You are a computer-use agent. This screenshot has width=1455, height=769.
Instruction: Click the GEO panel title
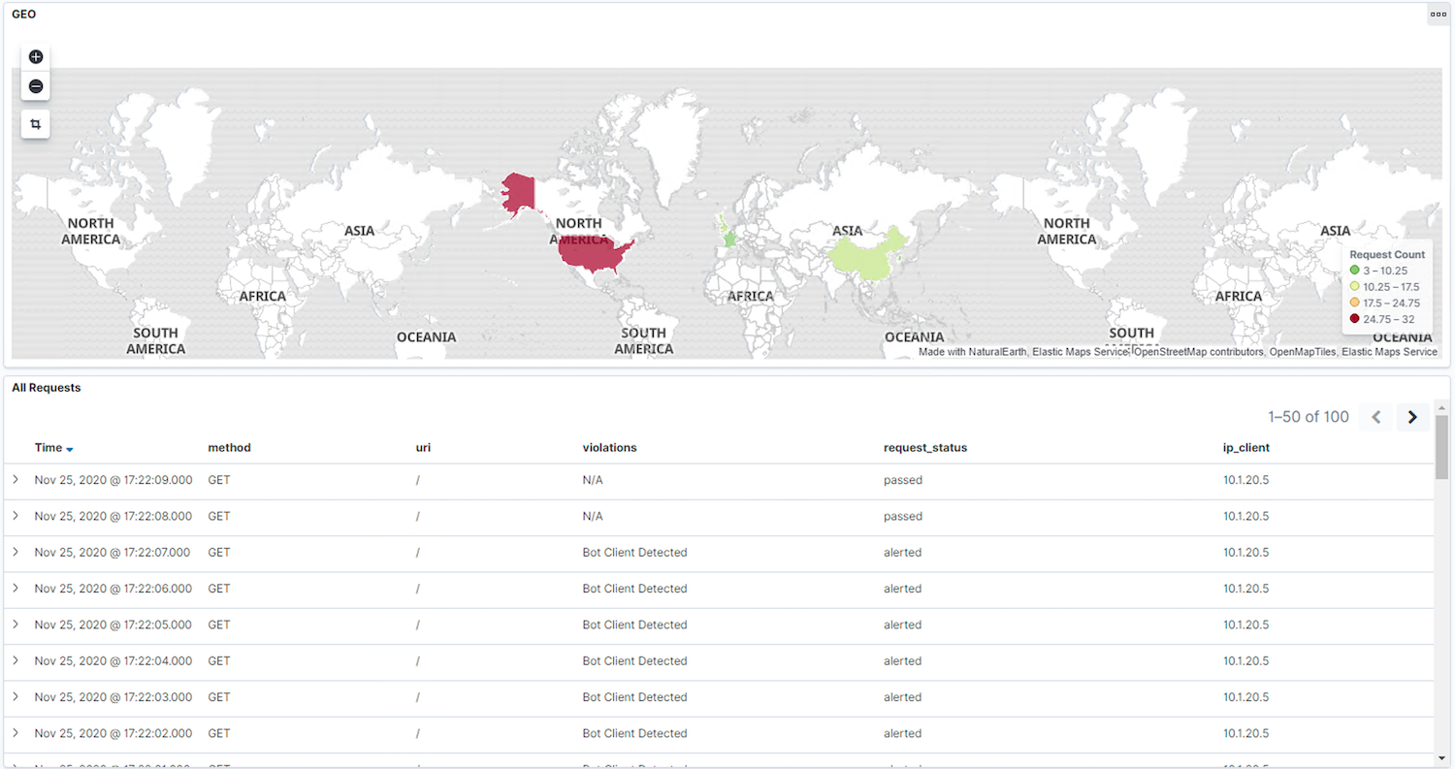coord(24,15)
